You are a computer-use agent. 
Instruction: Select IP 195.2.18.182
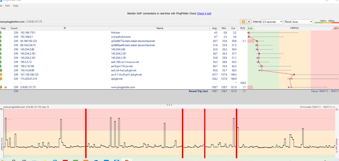27,66
